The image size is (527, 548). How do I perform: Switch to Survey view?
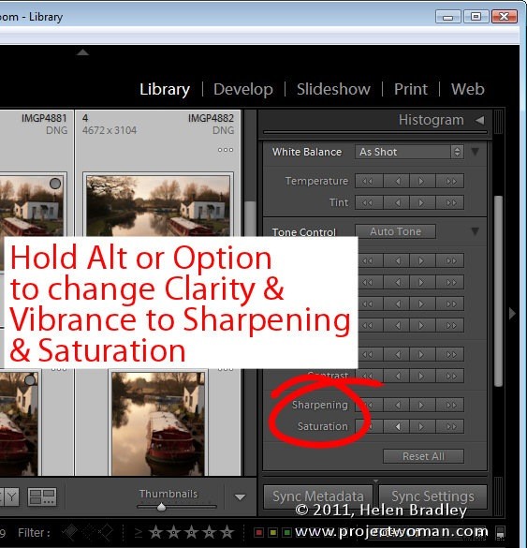click(42, 496)
